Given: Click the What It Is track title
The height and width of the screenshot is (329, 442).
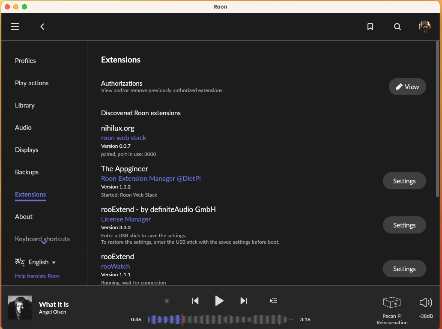Looking at the screenshot, I should tap(54, 304).
